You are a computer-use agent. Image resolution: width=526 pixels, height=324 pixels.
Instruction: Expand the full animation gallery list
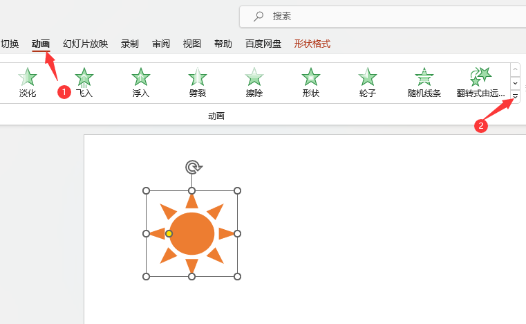click(515, 97)
